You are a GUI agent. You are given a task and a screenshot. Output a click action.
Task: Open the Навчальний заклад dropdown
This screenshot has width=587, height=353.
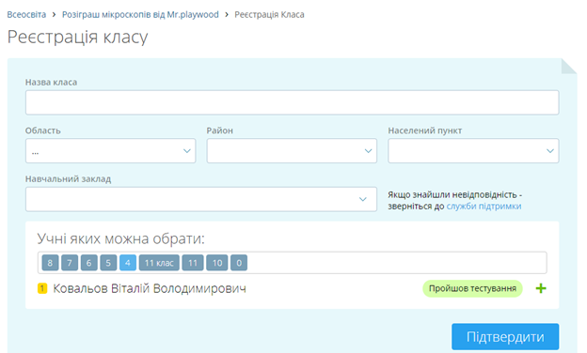pyautogui.click(x=201, y=199)
